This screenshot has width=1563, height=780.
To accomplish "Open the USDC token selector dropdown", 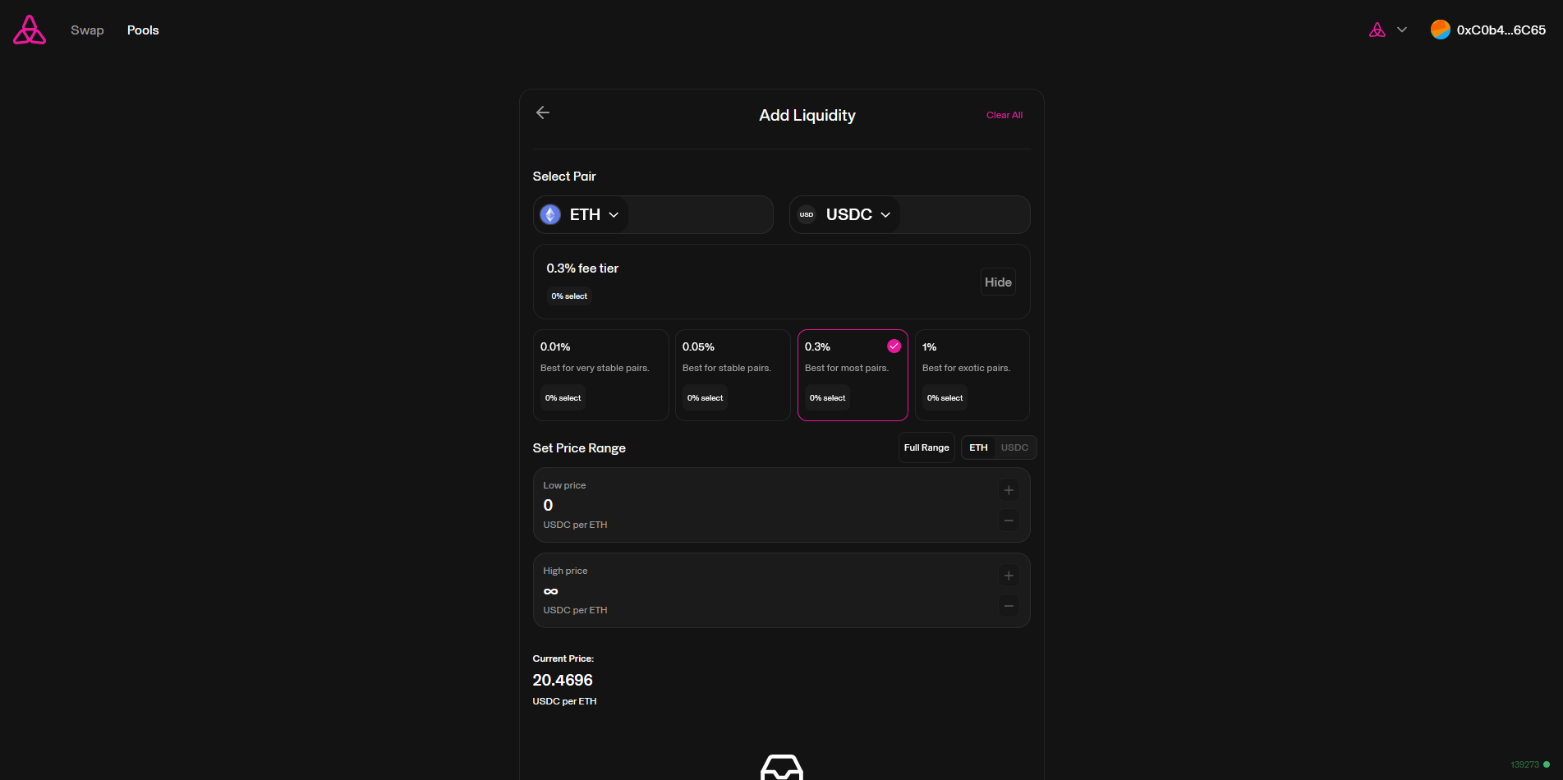I will (845, 215).
